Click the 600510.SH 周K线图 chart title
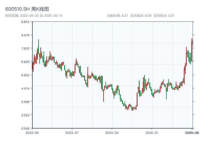Viewport: 214px width, 160px height. point(27,9)
